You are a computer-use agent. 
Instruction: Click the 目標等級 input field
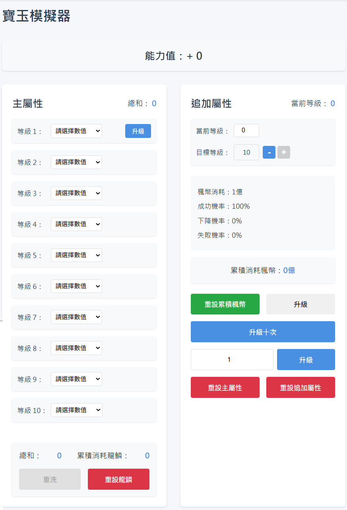click(x=246, y=152)
